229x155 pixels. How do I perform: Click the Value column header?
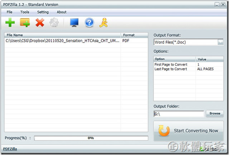pyautogui.click(x=209, y=59)
